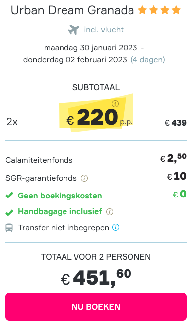Screen dimensions: 193x329
Task: Open the SGR-garantiefonds info icon
Action: 84,178
